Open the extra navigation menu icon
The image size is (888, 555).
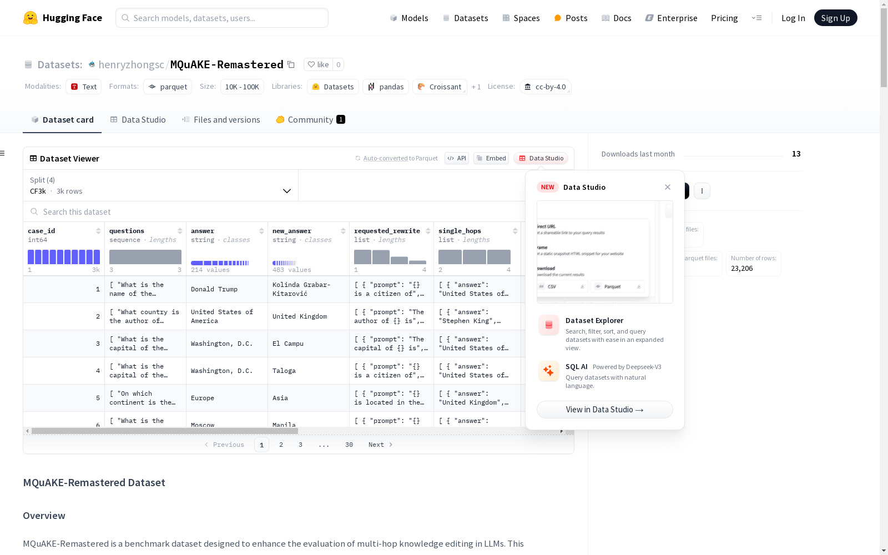click(756, 18)
